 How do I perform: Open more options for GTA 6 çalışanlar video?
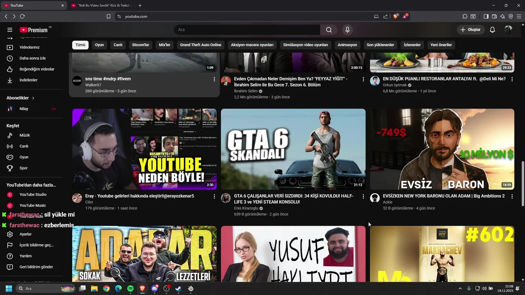pyautogui.click(x=363, y=197)
